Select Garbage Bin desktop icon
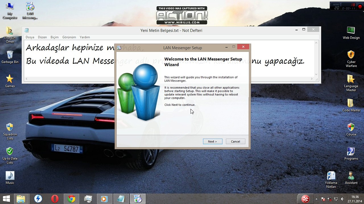Viewport: 364px width, 204px height. tap(10, 57)
